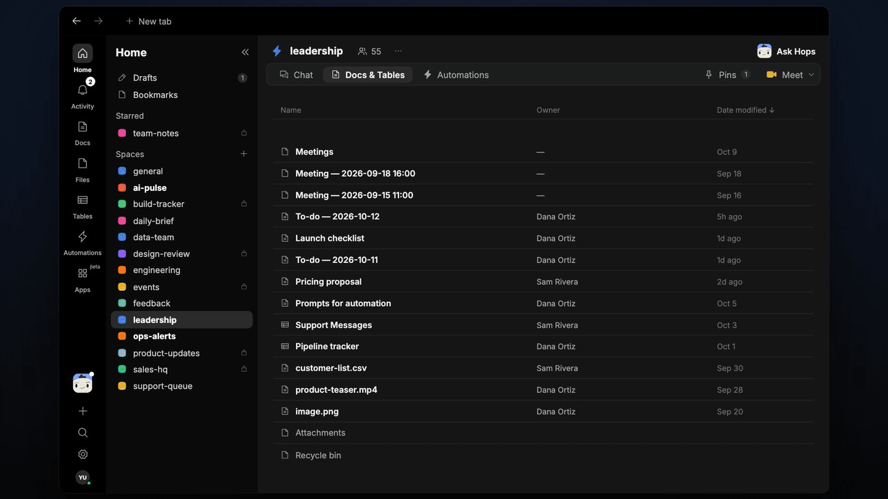Click the Home icon in rail
Viewport: 888px width, 499px height.
[x=82, y=54]
